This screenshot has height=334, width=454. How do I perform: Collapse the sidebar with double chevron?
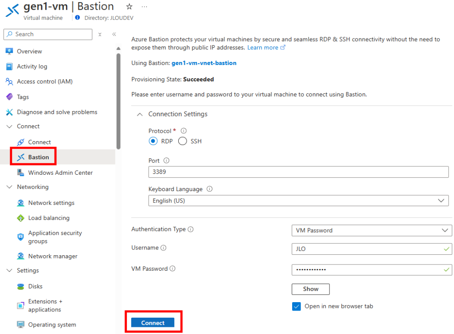click(114, 35)
